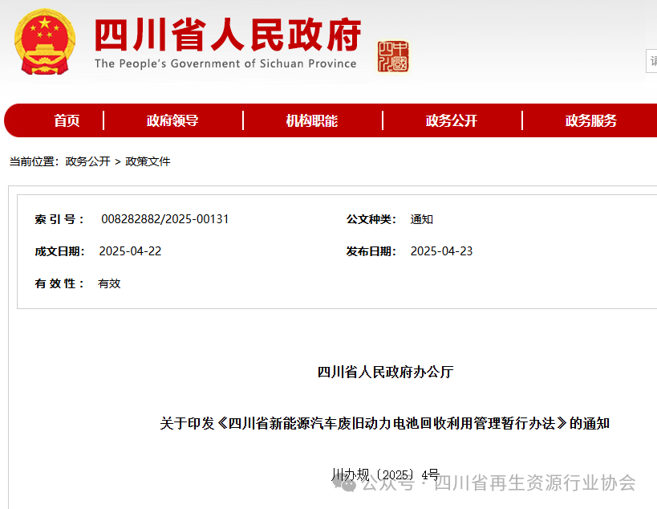The height and width of the screenshot is (509, 657).
Task: Select the 机构职能 navigation item
Action: tap(312, 120)
